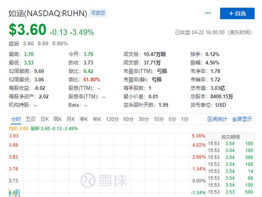Click the 5.36% percentage axis label
262x197 pixels.
click(x=199, y=136)
